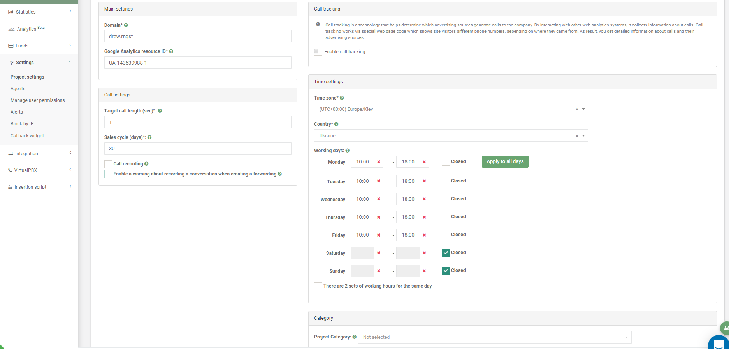Clear Saturday start time with red X
Image resolution: width=729 pixels, height=349 pixels.
(x=379, y=253)
